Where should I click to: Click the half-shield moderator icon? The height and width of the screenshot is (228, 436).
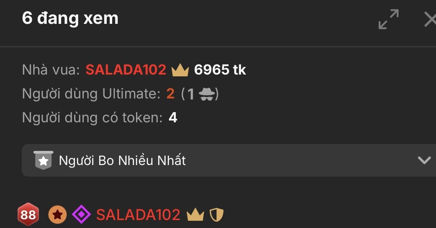[x=217, y=215]
